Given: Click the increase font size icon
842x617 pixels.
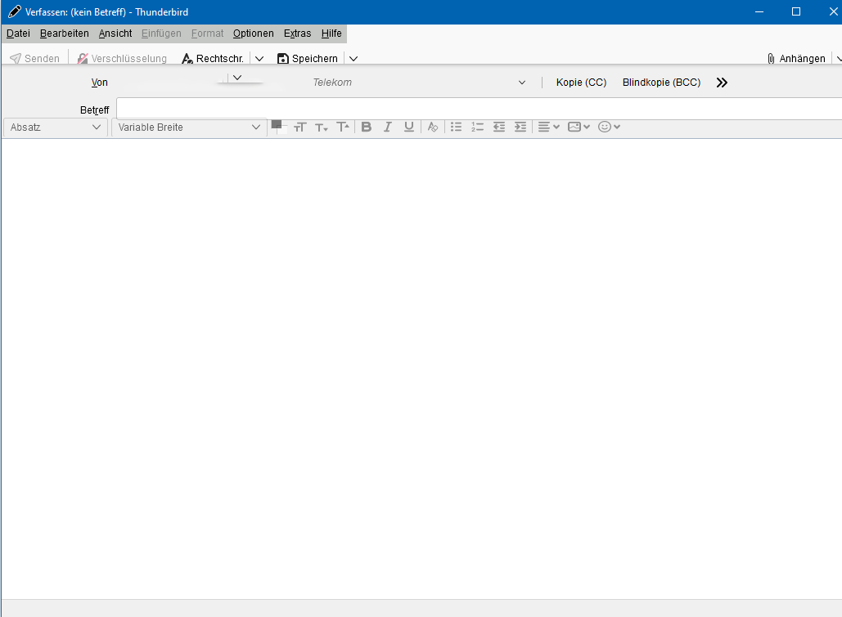Looking at the screenshot, I should (x=343, y=127).
